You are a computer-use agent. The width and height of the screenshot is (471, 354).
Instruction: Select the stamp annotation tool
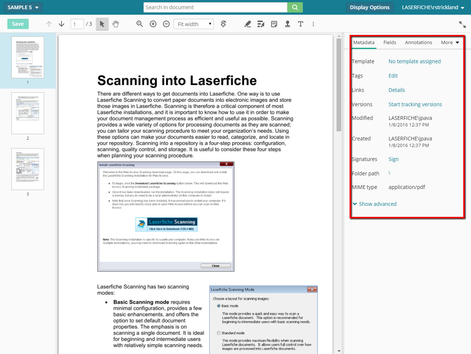(287, 24)
